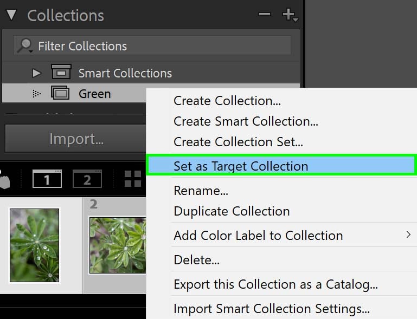Select the Green collection icon

point(60,93)
